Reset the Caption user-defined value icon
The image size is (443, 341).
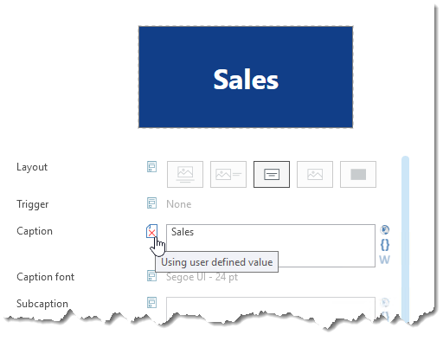pyautogui.click(x=151, y=231)
